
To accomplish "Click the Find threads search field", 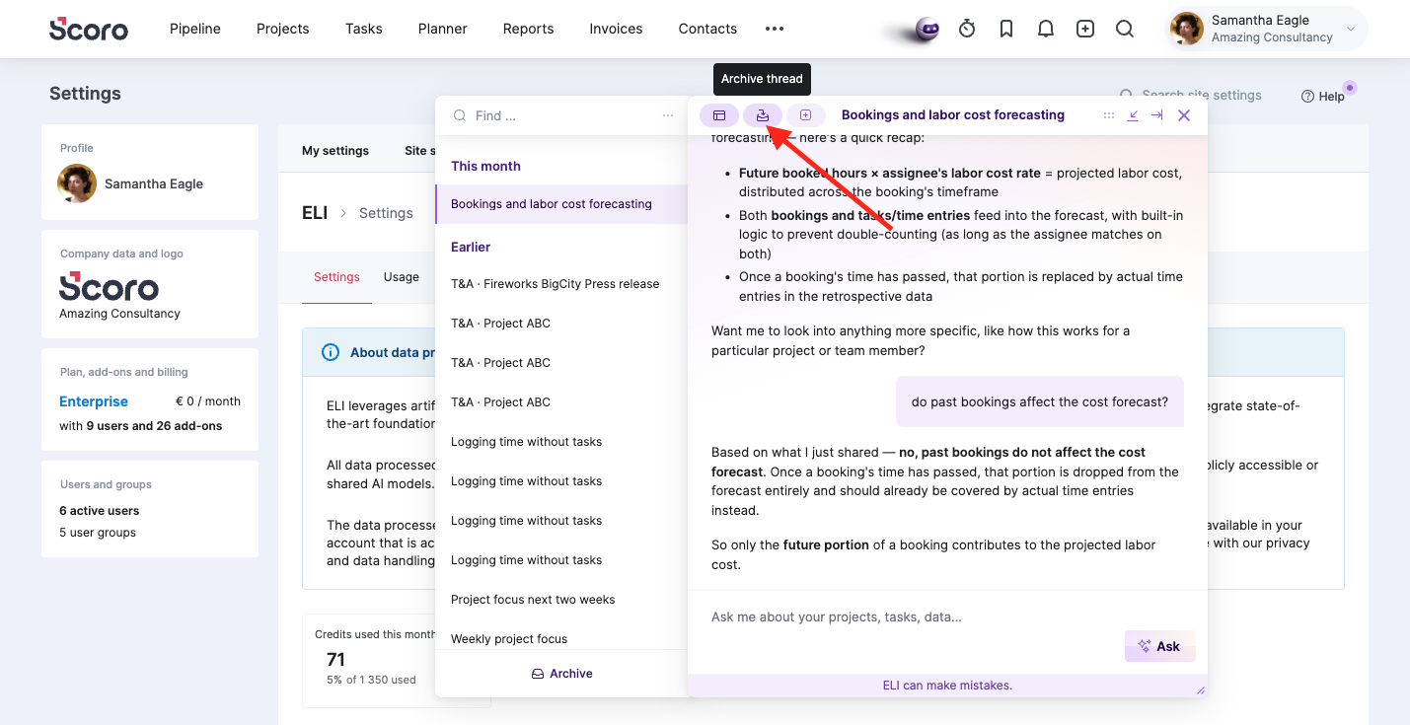I will (x=562, y=115).
